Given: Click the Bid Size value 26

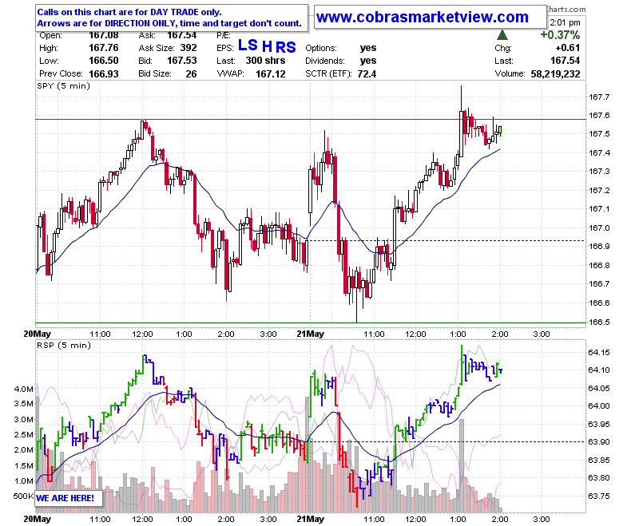Looking at the screenshot, I should point(191,74).
